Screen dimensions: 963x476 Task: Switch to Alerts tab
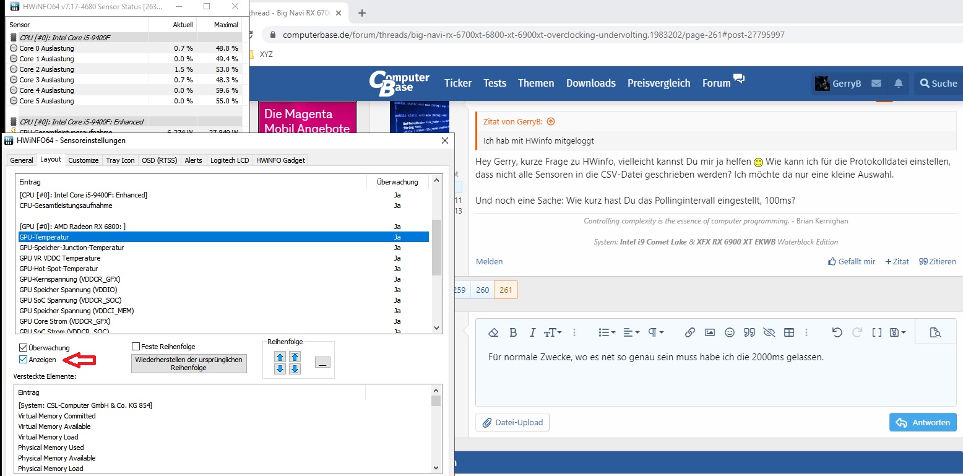tap(194, 160)
